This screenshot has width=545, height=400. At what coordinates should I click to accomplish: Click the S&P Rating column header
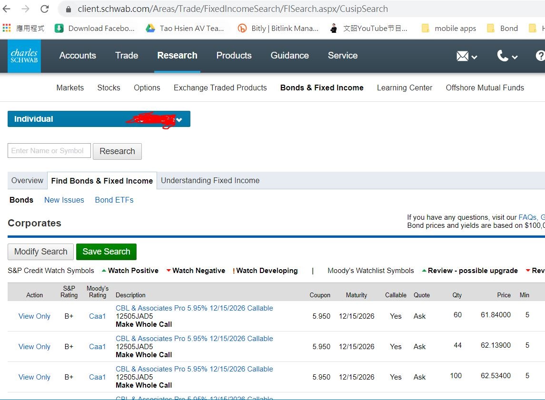tap(69, 292)
